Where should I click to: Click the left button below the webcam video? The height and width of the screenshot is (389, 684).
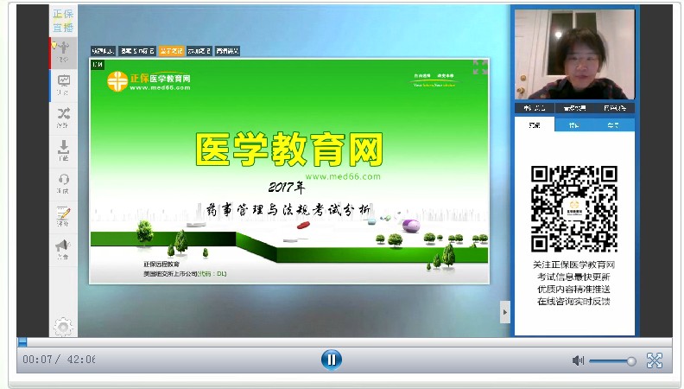pos(535,108)
